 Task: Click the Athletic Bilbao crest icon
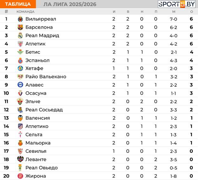tap(20, 44)
